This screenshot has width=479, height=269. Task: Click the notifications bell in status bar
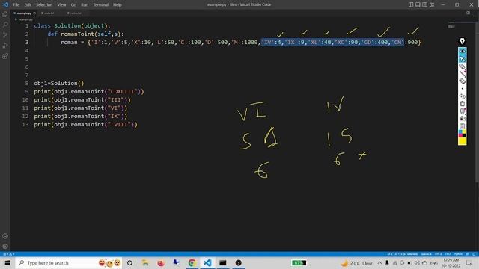point(474,254)
